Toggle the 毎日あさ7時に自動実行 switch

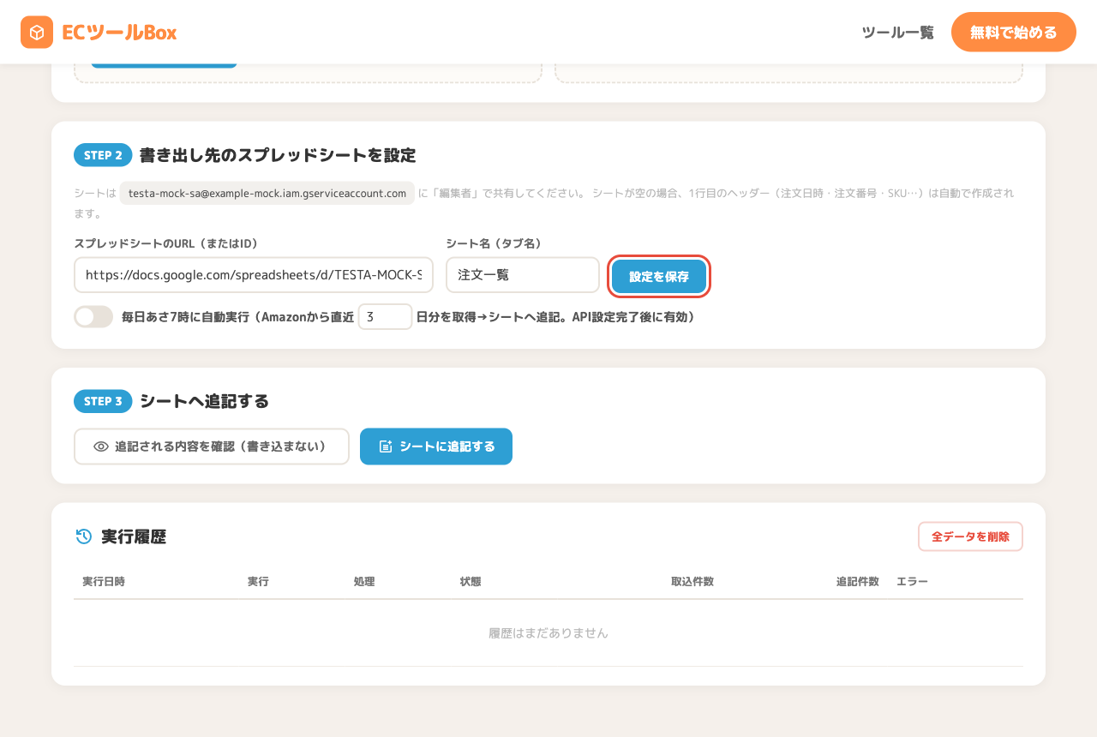tap(93, 317)
